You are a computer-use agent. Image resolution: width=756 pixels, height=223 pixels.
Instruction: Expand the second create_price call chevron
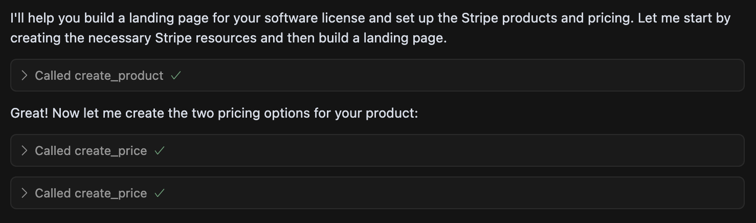point(24,193)
